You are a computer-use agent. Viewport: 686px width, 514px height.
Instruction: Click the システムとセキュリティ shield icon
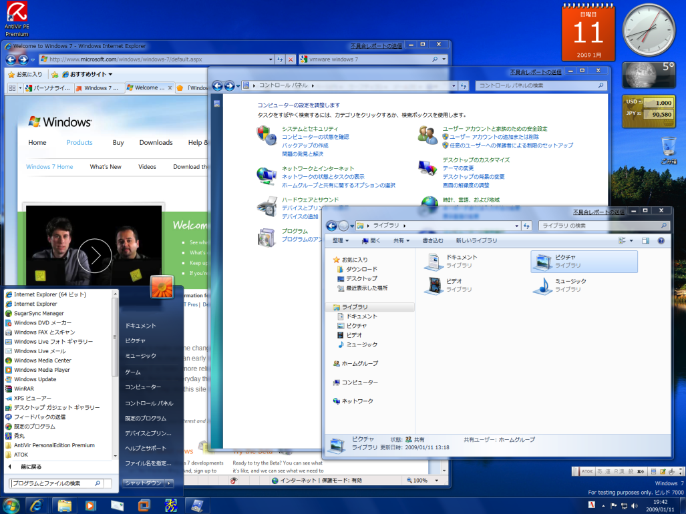(x=267, y=135)
